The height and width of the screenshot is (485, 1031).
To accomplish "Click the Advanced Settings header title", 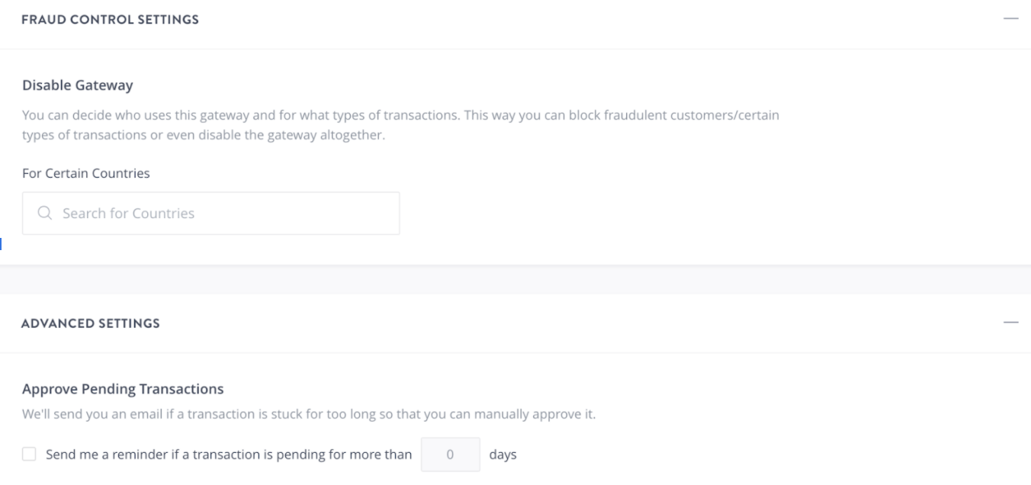I will [90, 323].
